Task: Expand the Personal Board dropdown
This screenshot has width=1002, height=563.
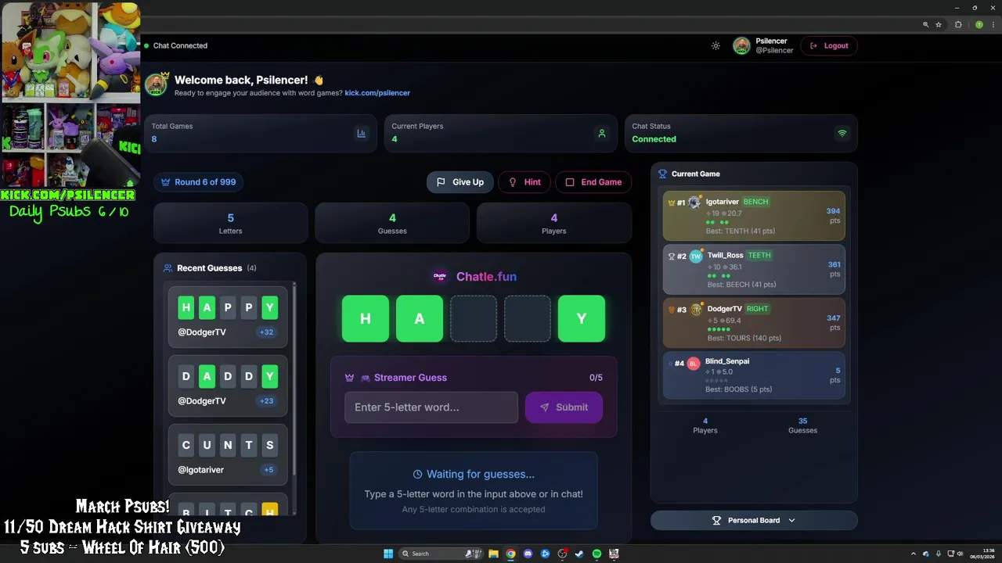Action: [754, 520]
